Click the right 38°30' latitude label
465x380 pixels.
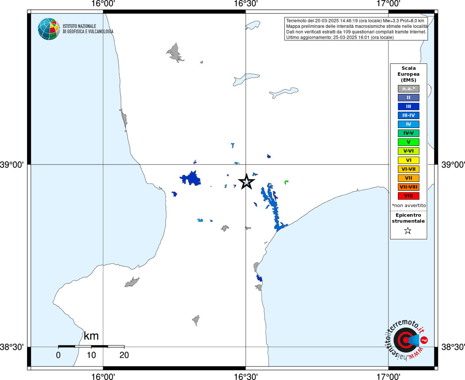click(x=453, y=347)
